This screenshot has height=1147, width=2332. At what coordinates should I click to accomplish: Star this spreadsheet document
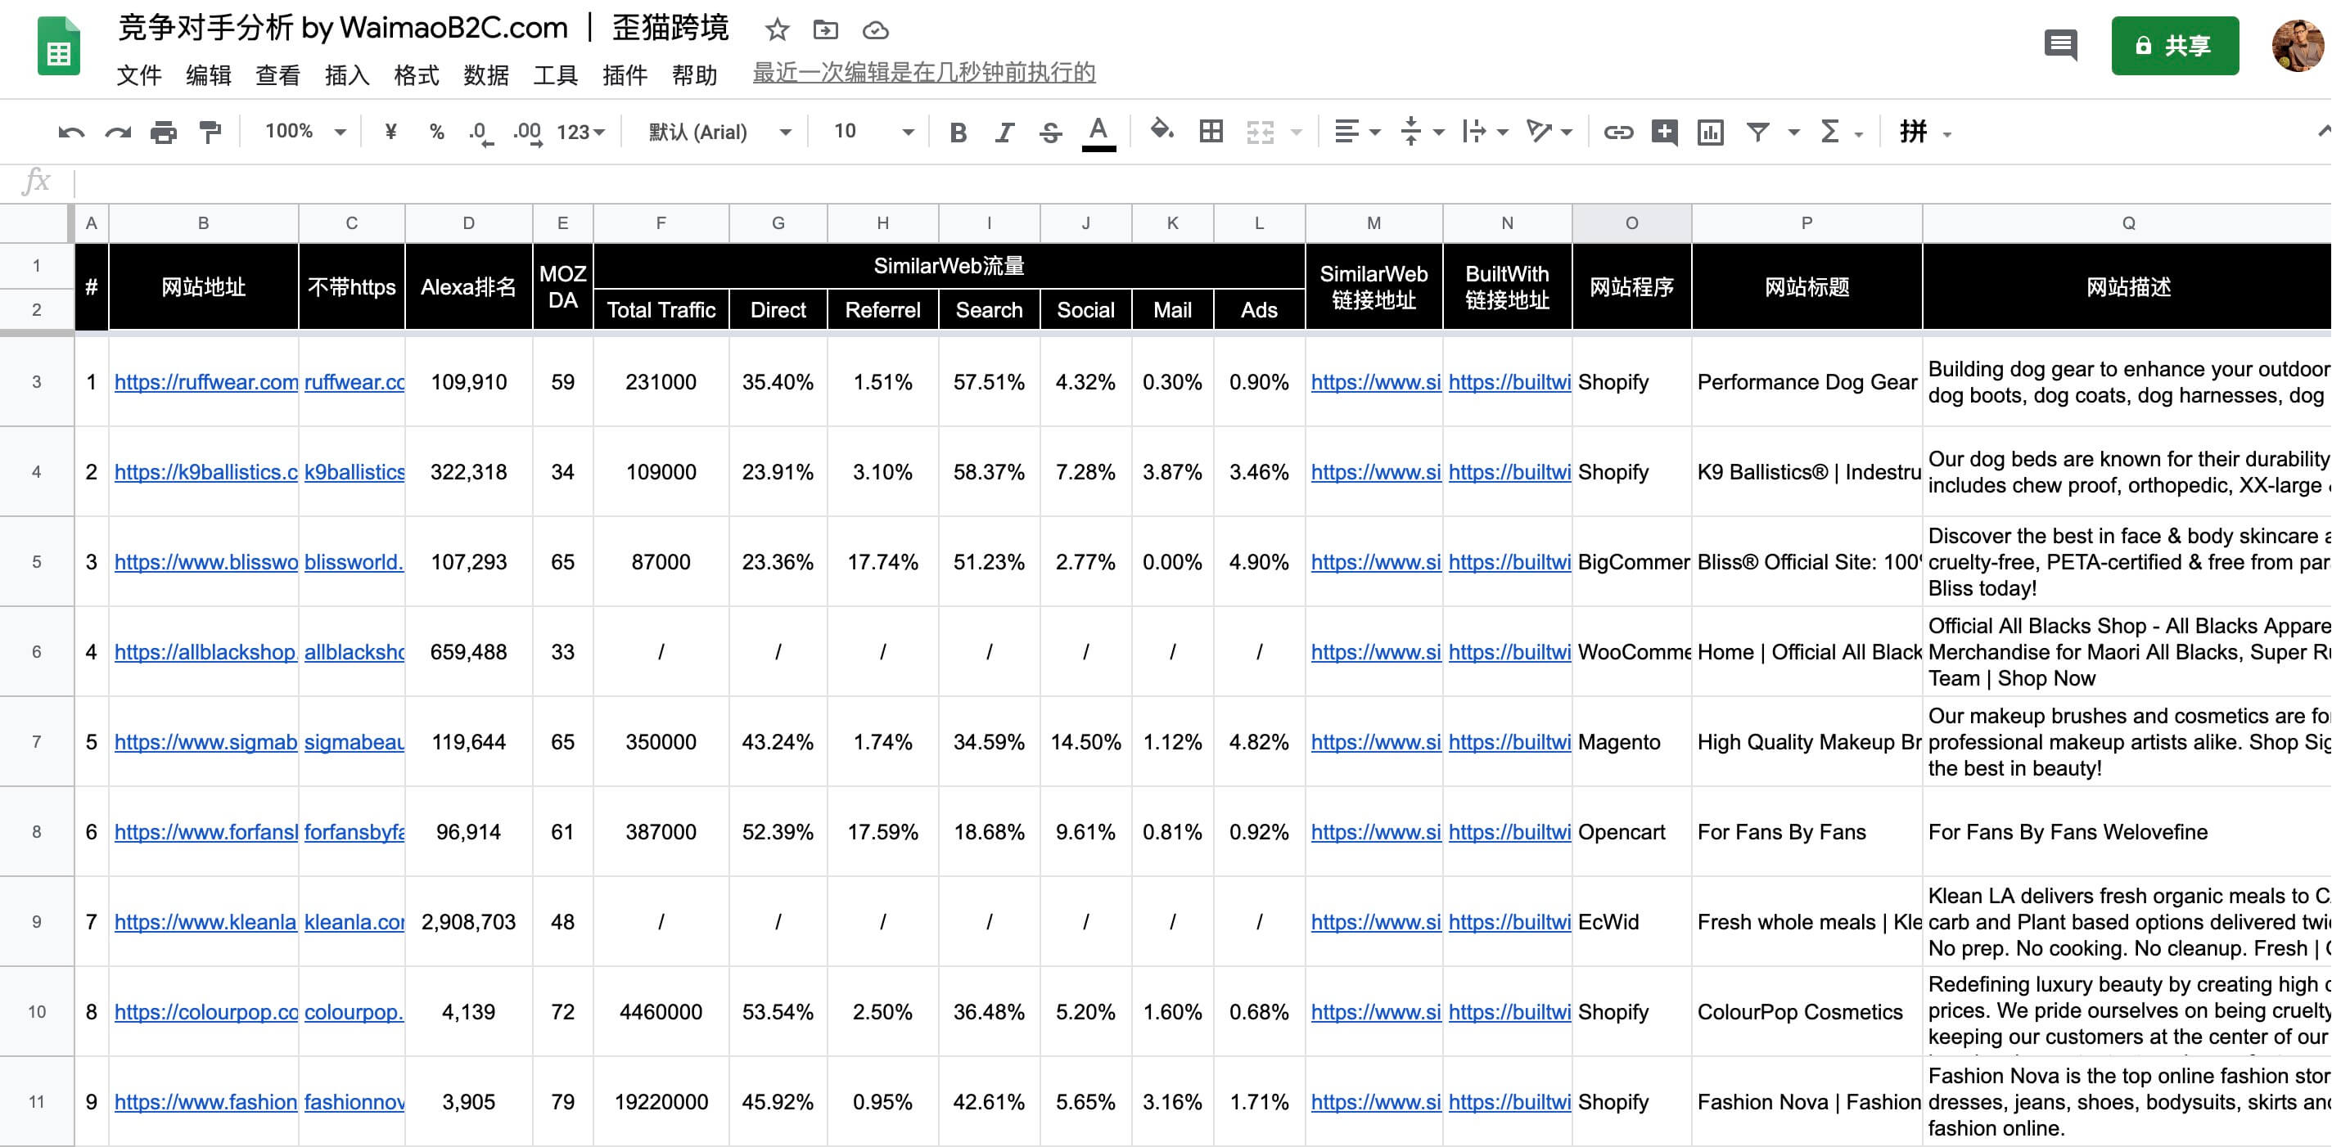777,29
